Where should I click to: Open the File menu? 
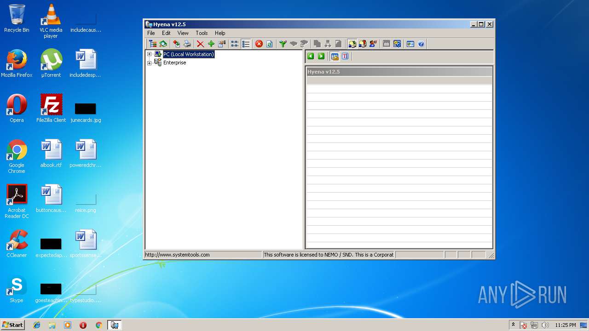pos(151,33)
